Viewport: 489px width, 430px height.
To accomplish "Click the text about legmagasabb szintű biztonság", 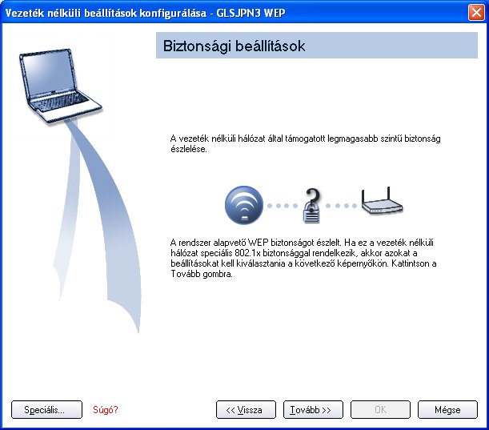I will click(305, 143).
